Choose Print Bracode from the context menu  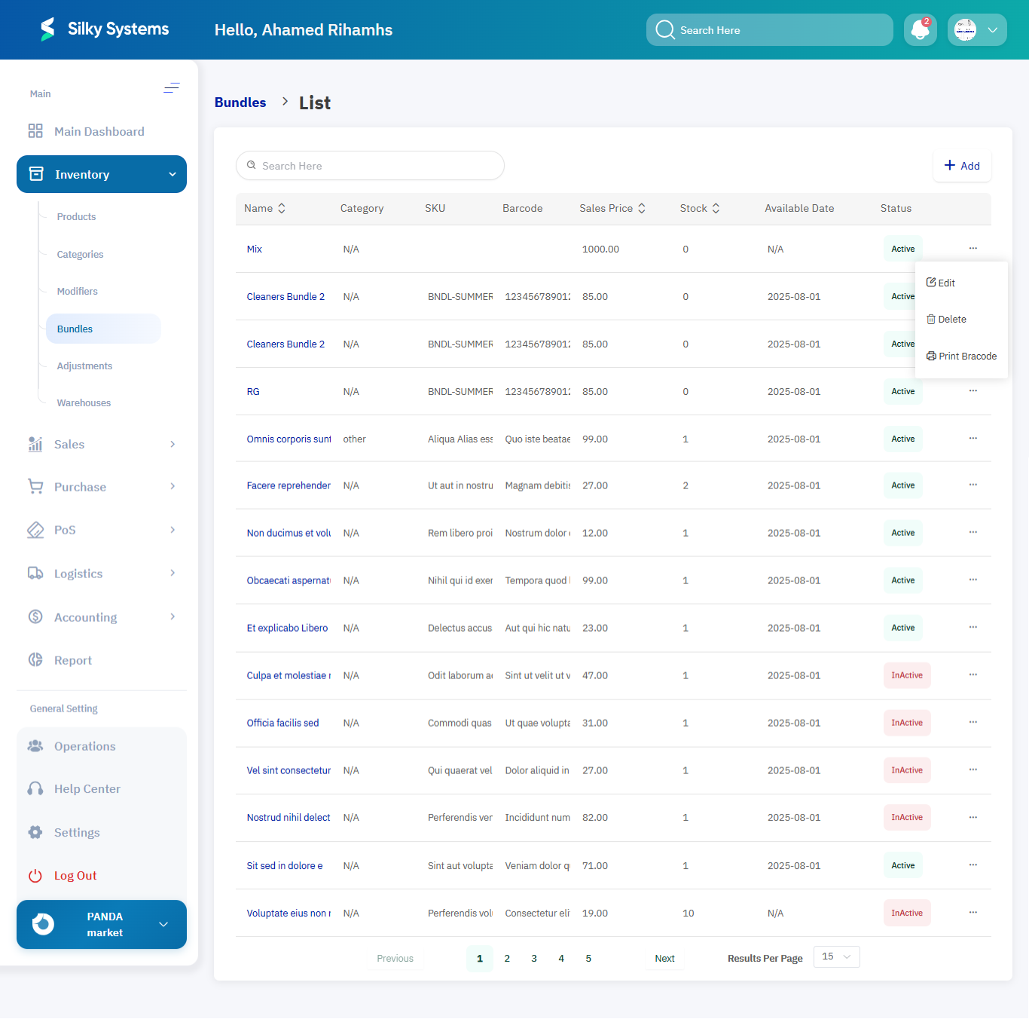[962, 356]
